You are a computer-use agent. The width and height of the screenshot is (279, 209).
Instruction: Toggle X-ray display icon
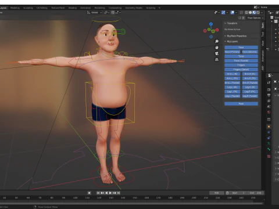coord(241,12)
